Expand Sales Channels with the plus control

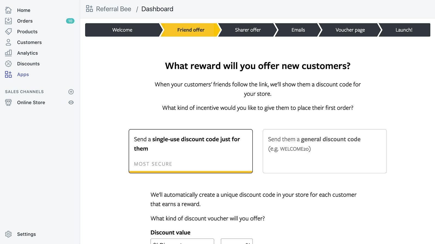[x=71, y=92]
